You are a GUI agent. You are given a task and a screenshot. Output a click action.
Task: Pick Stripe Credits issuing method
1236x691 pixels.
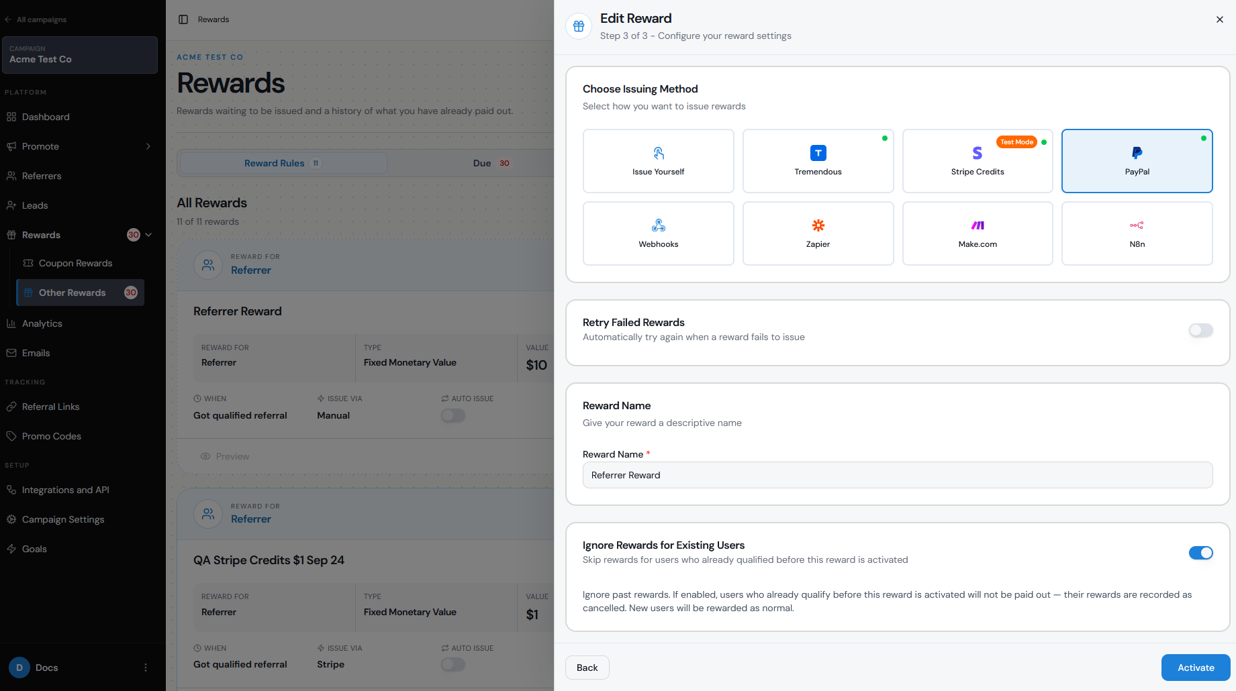(978, 161)
